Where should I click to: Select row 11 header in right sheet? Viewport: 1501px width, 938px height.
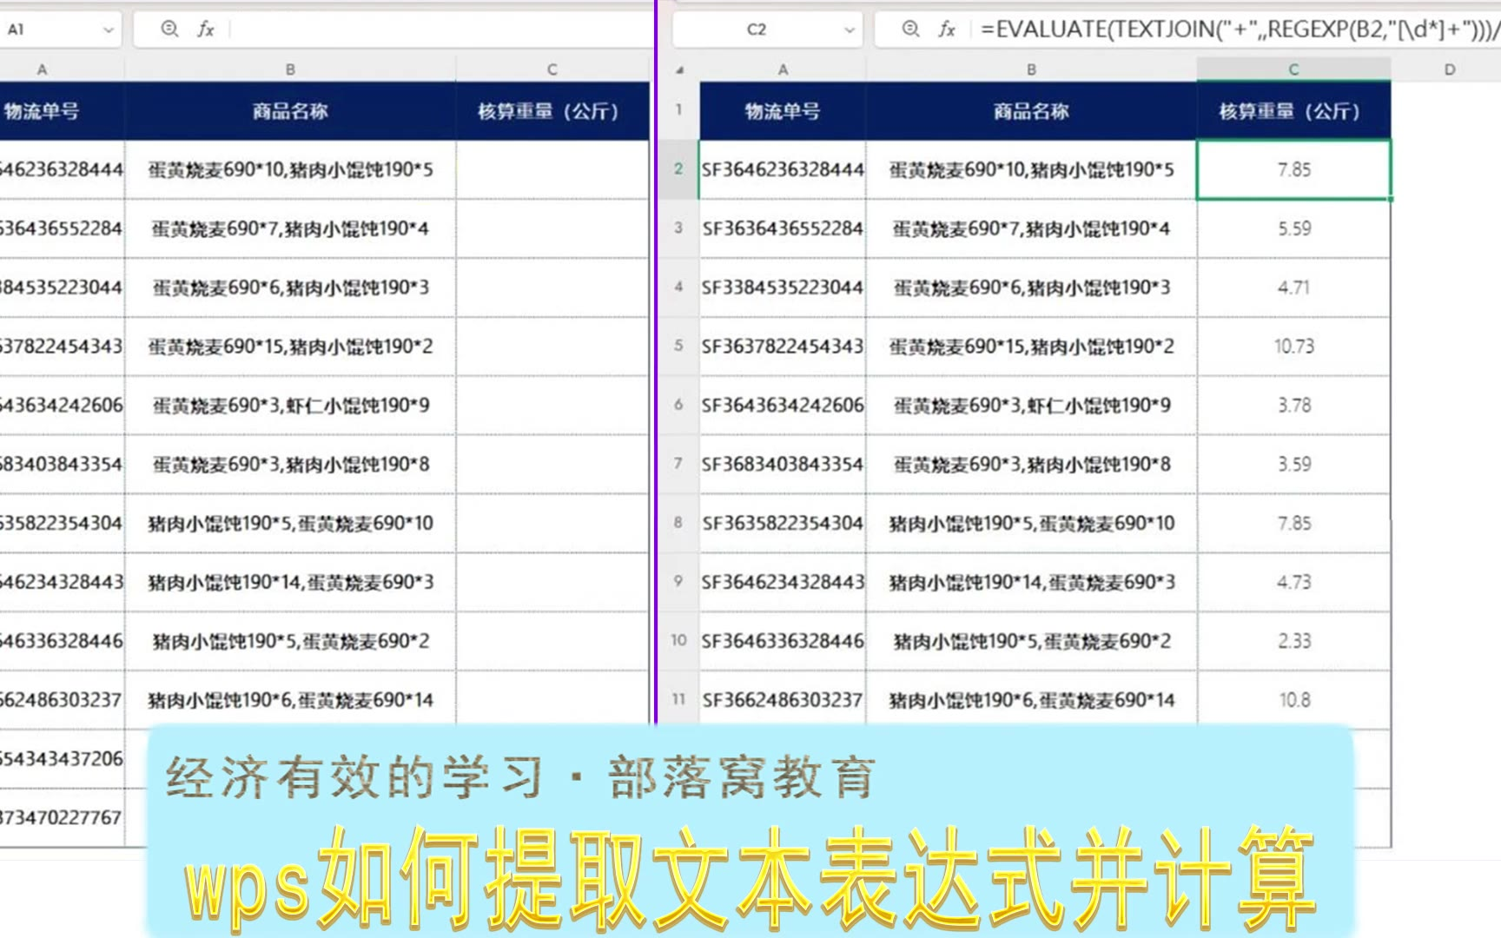pos(678,699)
